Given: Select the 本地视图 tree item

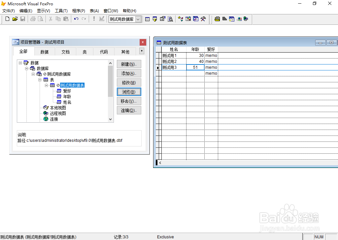Looking at the screenshot, I should [58, 108].
